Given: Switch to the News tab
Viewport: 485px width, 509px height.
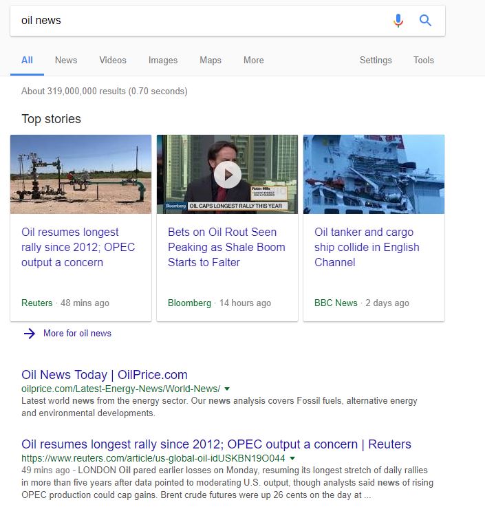Looking at the screenshot, I should tap(66, 60).
